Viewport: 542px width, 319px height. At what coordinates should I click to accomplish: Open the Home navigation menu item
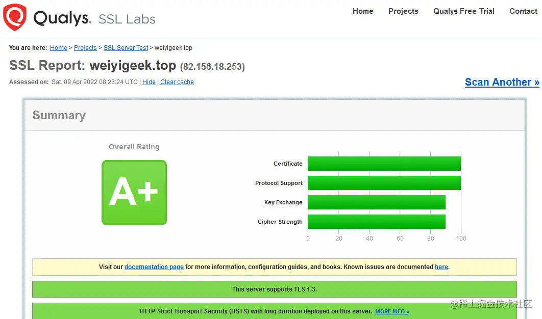click(x=362, y=11)
